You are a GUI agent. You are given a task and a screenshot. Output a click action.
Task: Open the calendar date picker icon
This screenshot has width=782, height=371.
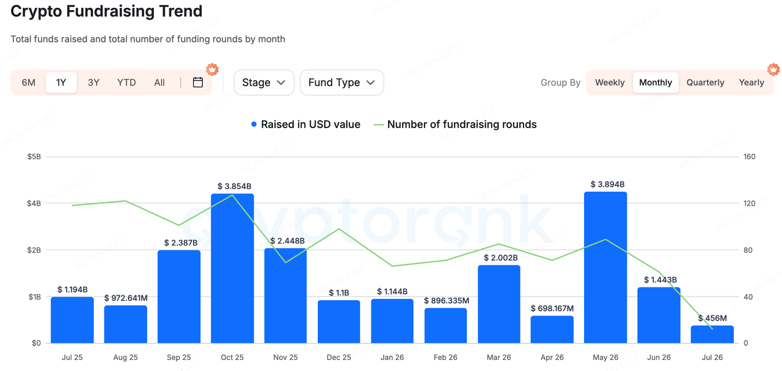pos(198,82)
